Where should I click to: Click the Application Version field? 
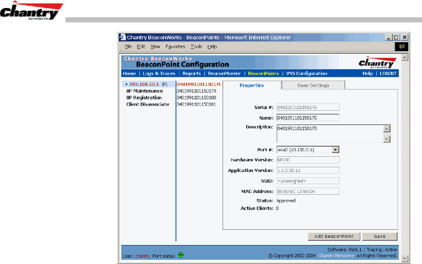coord(308,170)
